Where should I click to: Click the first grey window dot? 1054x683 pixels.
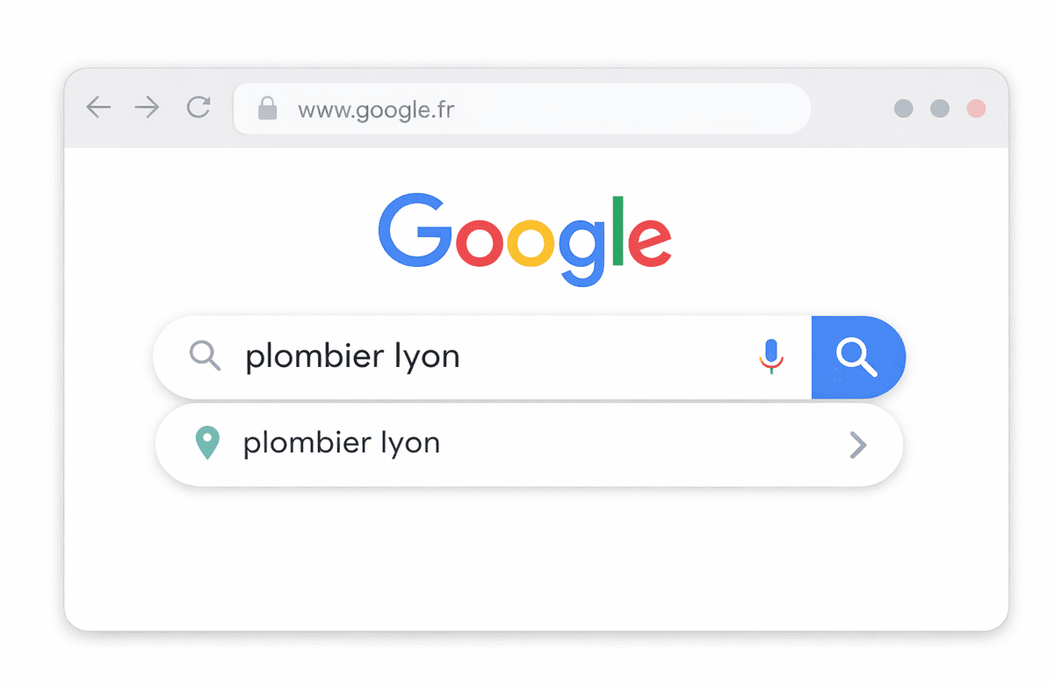click(903, 109)
